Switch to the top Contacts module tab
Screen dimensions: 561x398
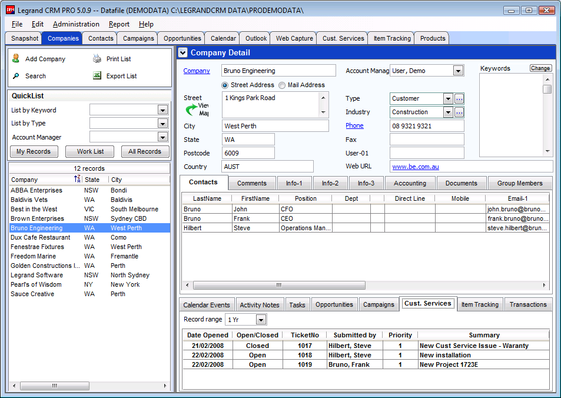point(101,38)
